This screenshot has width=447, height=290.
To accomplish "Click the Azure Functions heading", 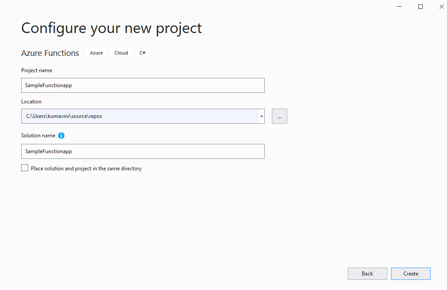I will click(50, 53).
